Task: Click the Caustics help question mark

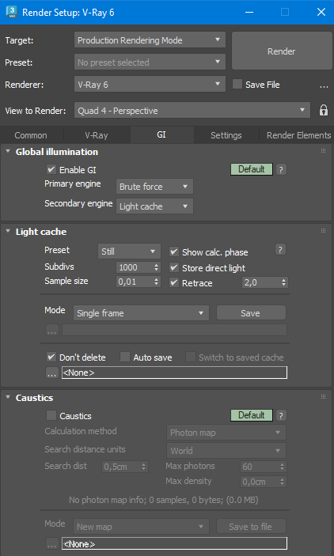Action: [281, 415]
